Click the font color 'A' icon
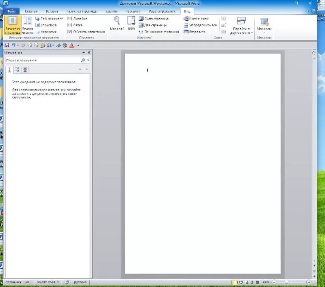Image resolution: width=325 pixels, height=287 pixels. (x=72, y=45)
